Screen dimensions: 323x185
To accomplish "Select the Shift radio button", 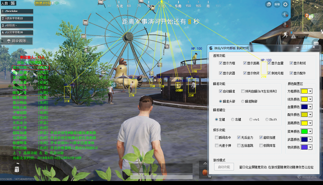I will 267,119.
